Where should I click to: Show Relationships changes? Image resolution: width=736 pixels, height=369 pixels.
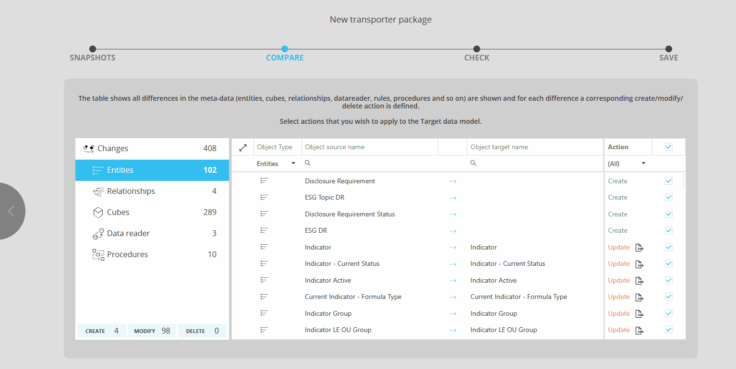tap(152, 191)
